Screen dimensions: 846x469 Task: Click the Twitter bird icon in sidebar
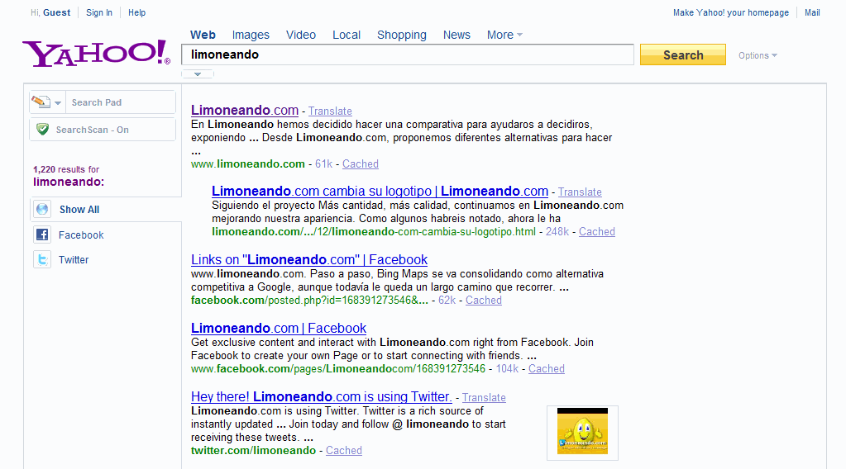[x=42, y=259]
